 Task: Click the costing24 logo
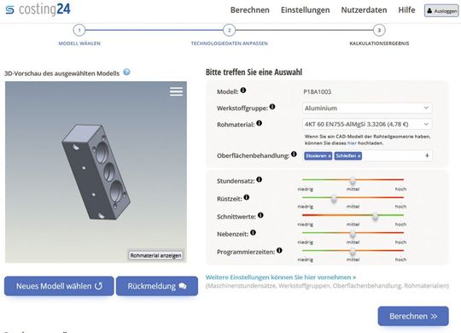point(38,9)
